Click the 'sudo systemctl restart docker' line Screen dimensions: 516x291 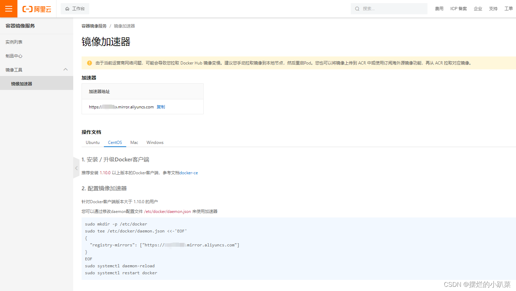tap(121, 273)
